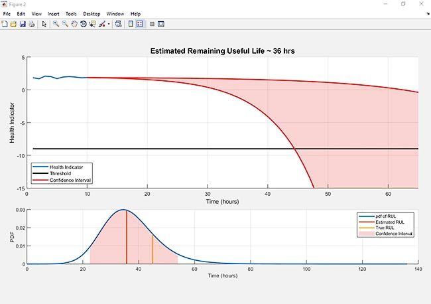Click the New Figure icon

point(5,24)
